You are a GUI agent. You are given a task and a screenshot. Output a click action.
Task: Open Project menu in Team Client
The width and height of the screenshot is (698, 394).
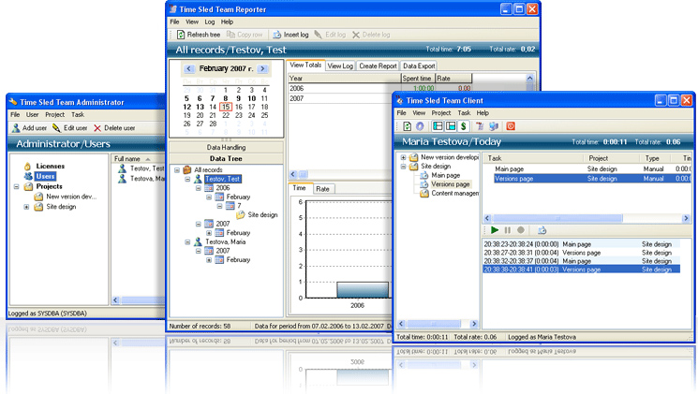tap(440, 113)
